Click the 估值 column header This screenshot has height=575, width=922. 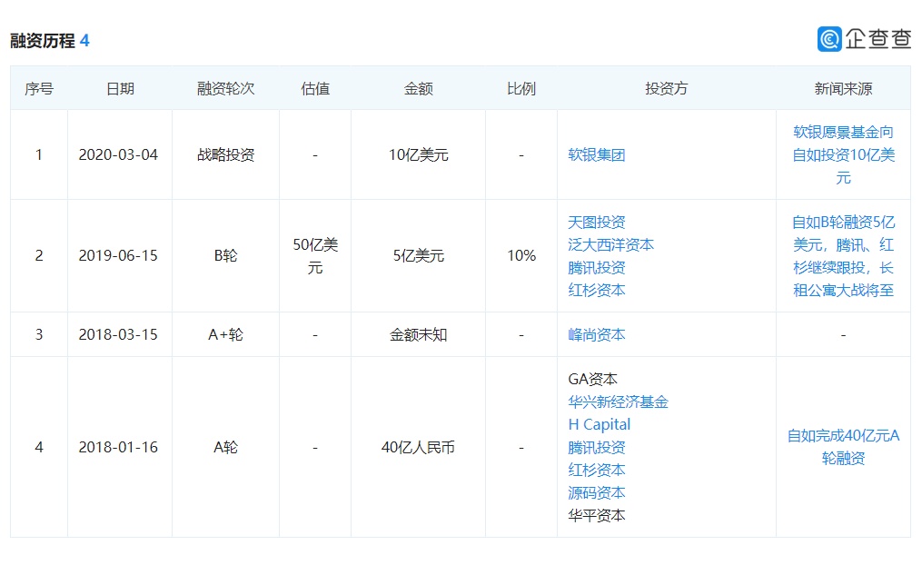click(315, 89)
